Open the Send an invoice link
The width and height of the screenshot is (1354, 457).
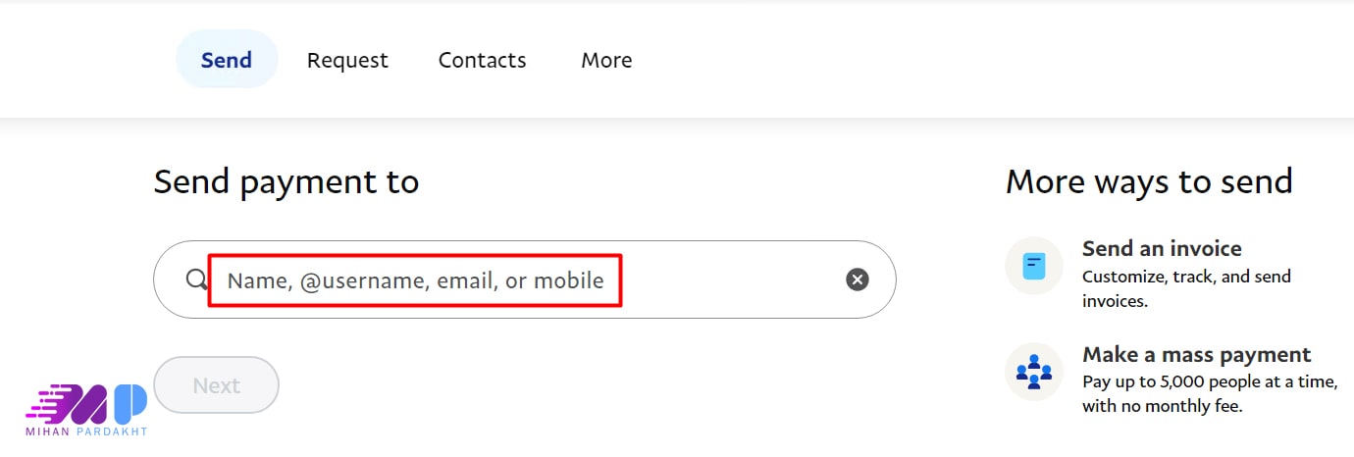(1162, 248)
